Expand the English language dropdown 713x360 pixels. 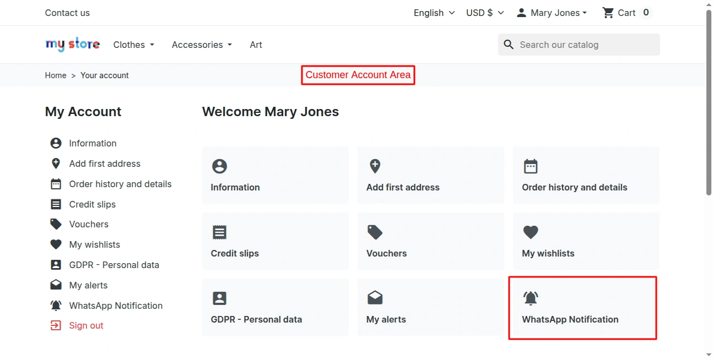pyautogui.click(x=434, y=12)
